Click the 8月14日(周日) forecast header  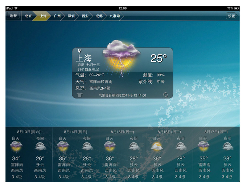pyautogui.click(x=76, y=132)
